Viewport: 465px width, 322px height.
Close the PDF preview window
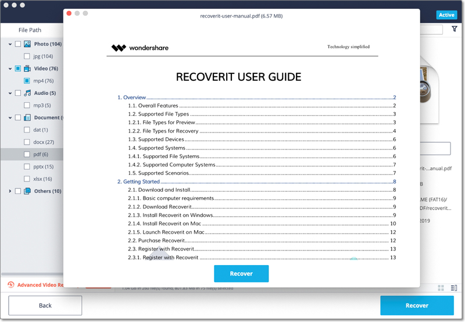69,13
